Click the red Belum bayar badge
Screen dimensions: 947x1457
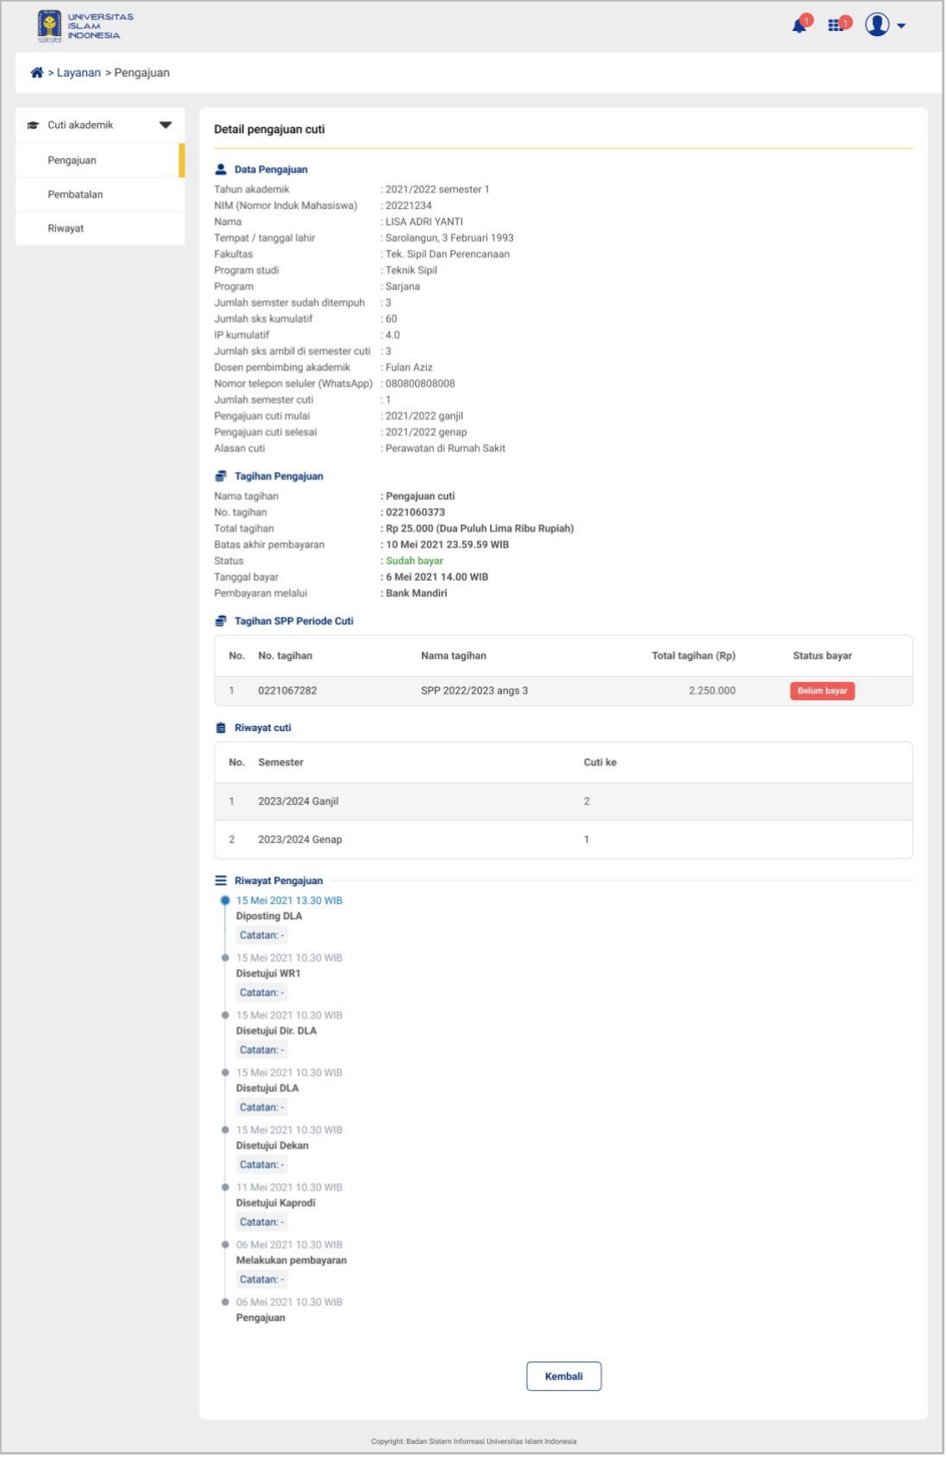pos(822,692)
